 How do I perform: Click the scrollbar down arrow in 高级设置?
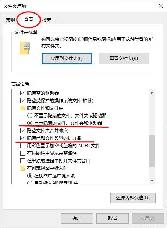152,181
